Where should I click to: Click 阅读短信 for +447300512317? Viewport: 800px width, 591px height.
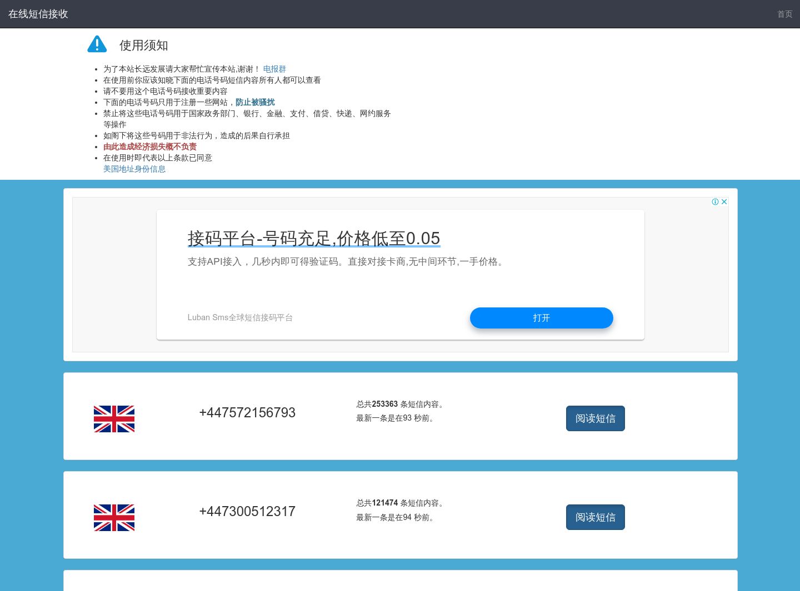596,517
